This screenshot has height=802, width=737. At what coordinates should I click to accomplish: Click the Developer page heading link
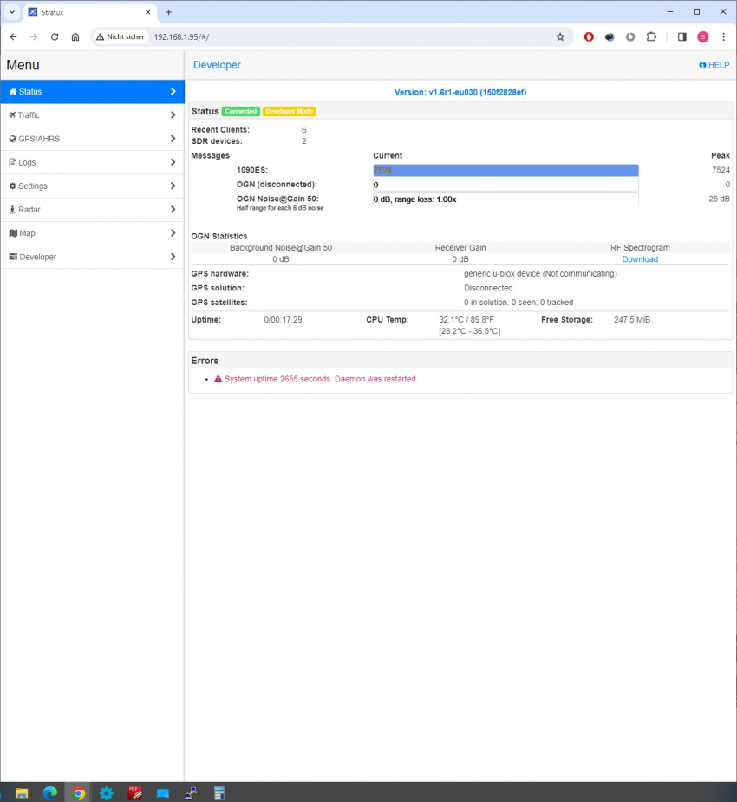(x=217, y=65)
